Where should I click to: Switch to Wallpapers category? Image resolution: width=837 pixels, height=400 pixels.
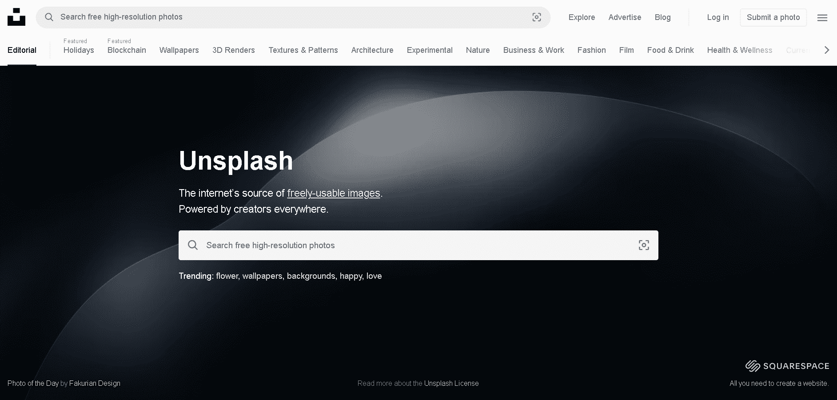click(x=179, y=50)
